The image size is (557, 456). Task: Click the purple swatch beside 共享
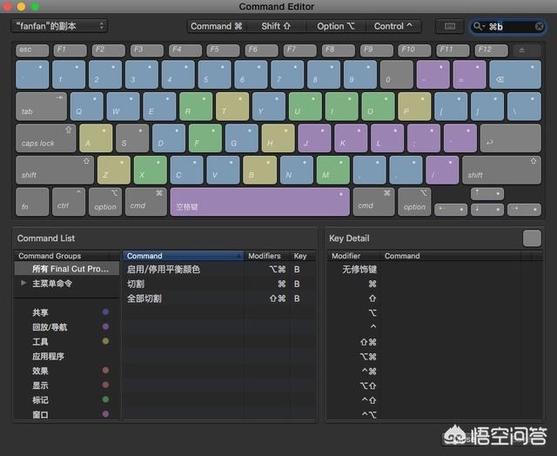(x=105, y=312)
